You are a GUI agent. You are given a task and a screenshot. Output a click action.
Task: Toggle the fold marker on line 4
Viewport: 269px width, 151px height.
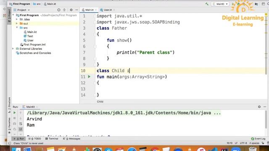(95, 34)
